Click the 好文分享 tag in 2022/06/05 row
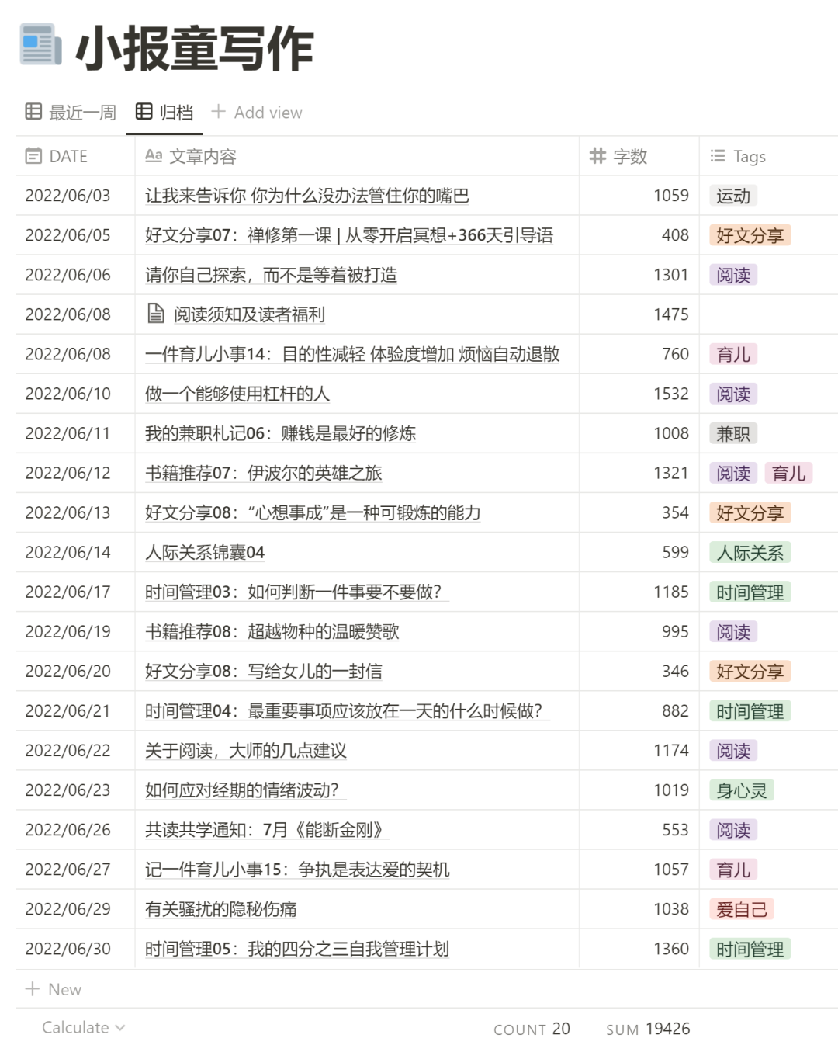 point(750,235)
